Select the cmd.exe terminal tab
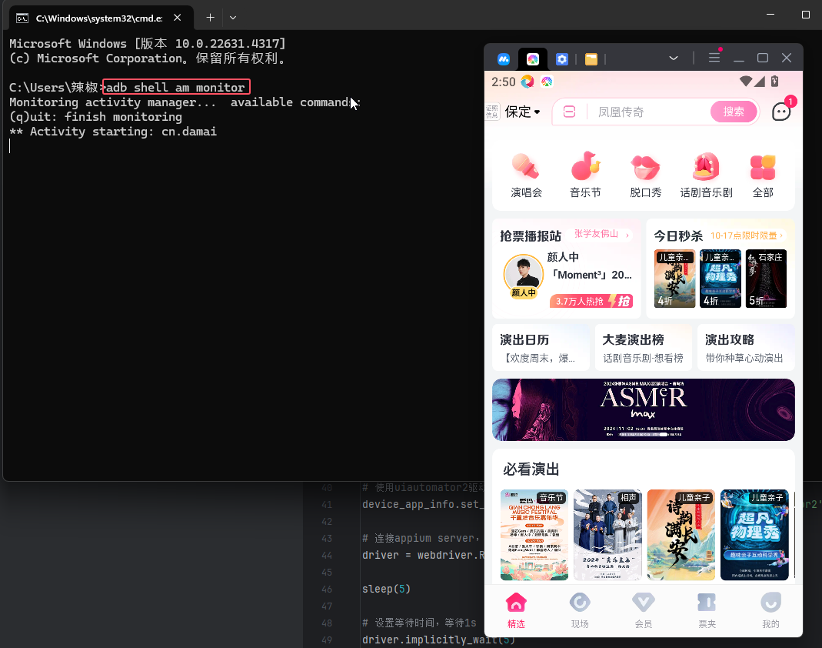Image resolution: width=822 pixels, height=648 pixels. [x=102, y=17]
